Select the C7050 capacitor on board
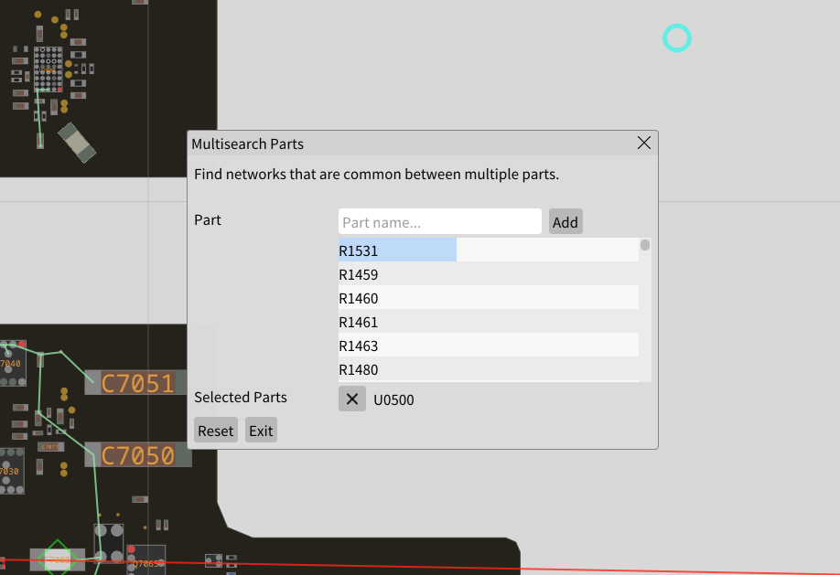Screen dimensions: 840x575 [x=137, y=454]
